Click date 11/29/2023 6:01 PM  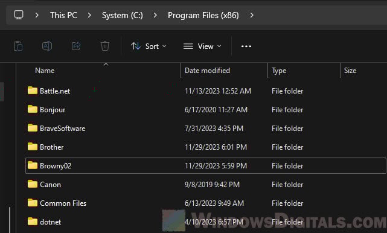(x=216, y=147)
